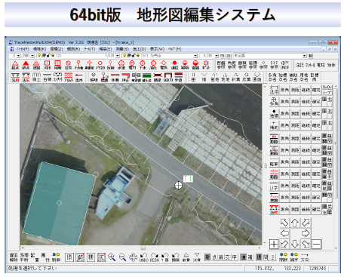
Task: Undo the last edit with UNDO
Action: 144,257
